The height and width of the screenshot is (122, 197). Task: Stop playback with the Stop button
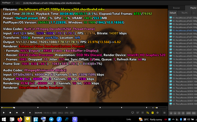point(10,112)
